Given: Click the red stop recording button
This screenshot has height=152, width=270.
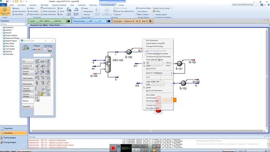Looking at the screenshot, I should (x=113, y=148).
